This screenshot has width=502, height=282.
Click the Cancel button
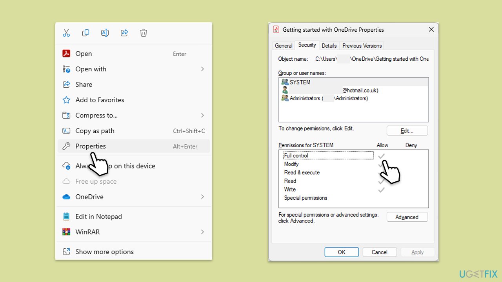click(x=380, y=252)
